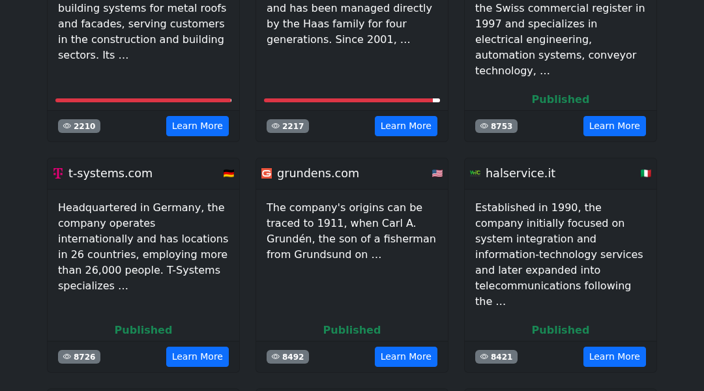704x391 pixels.
Task: Click the eye icon beside 2210 views
Action: click(x=67, y=126)
